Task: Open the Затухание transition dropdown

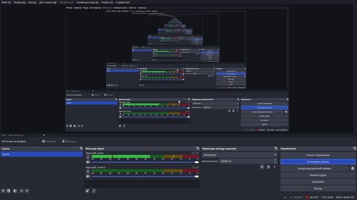Action: [239, 155]
